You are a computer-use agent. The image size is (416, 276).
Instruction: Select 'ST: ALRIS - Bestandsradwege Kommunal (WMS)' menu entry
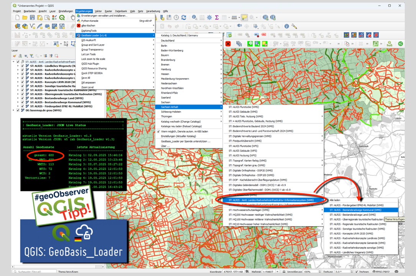355,210
